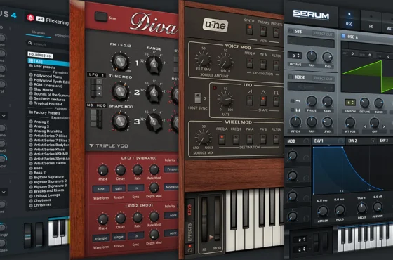The image size is (393, 260).
Task: Open Diva LFO 1 sine Waveform dropdown
Action: (x=101, y=188)
